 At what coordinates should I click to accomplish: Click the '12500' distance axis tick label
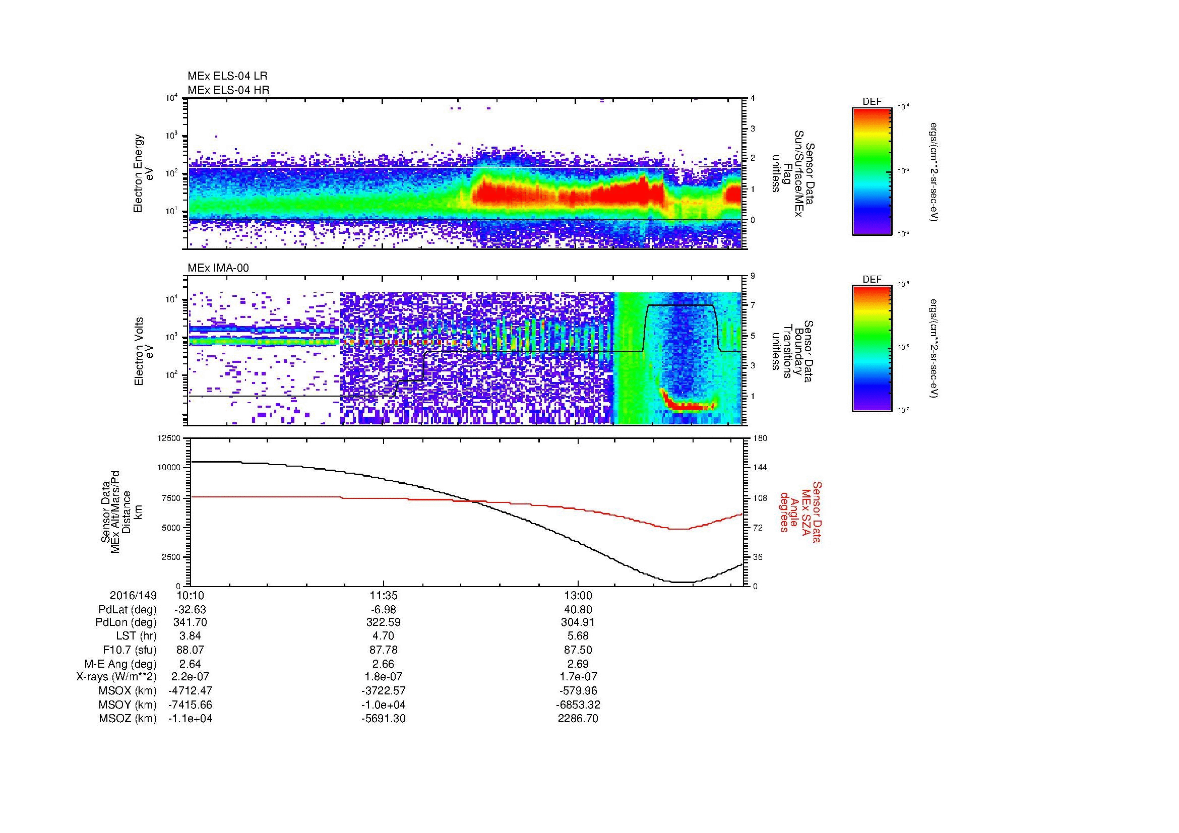(169, 438)
